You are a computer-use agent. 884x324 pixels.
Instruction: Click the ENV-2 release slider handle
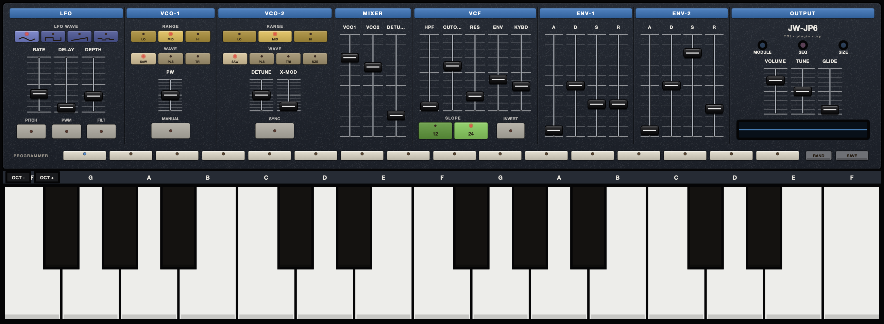714,109
